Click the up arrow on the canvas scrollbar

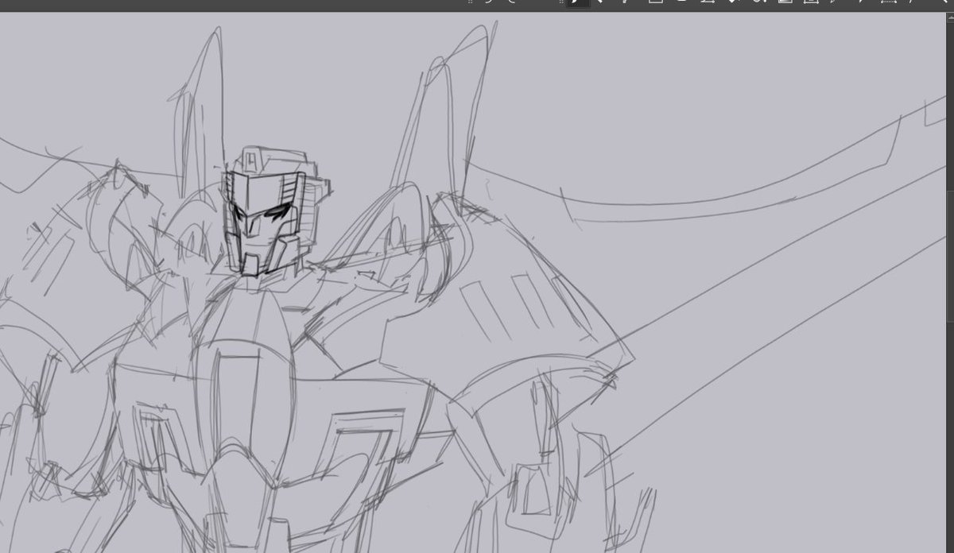[951, 17]
